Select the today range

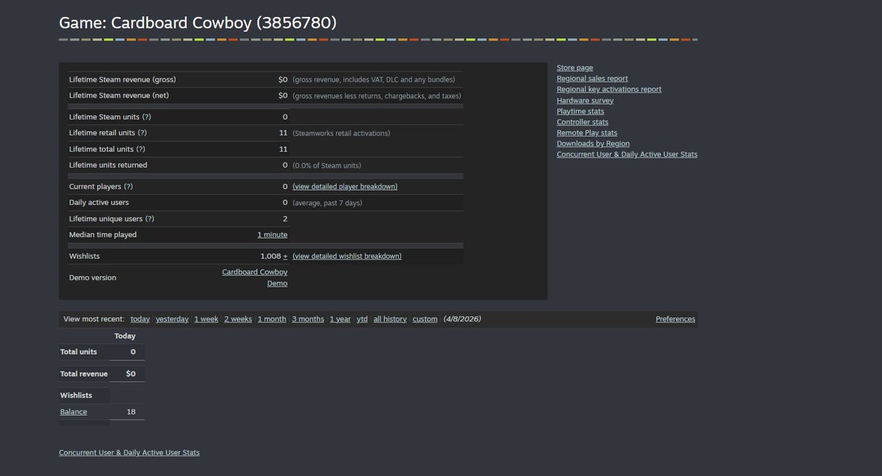pos(140,319)
